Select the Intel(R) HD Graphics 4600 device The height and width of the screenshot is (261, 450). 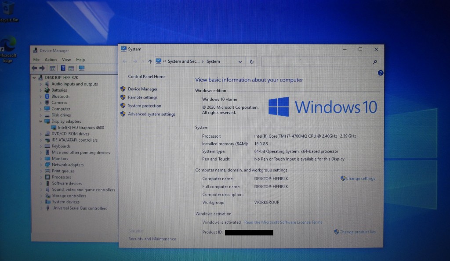(81, 128)
